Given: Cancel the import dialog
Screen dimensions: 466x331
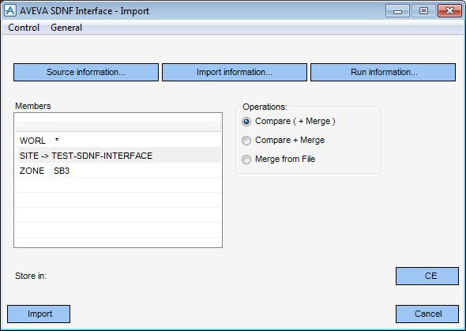Looking at the screenshot, I should point(427,314).
